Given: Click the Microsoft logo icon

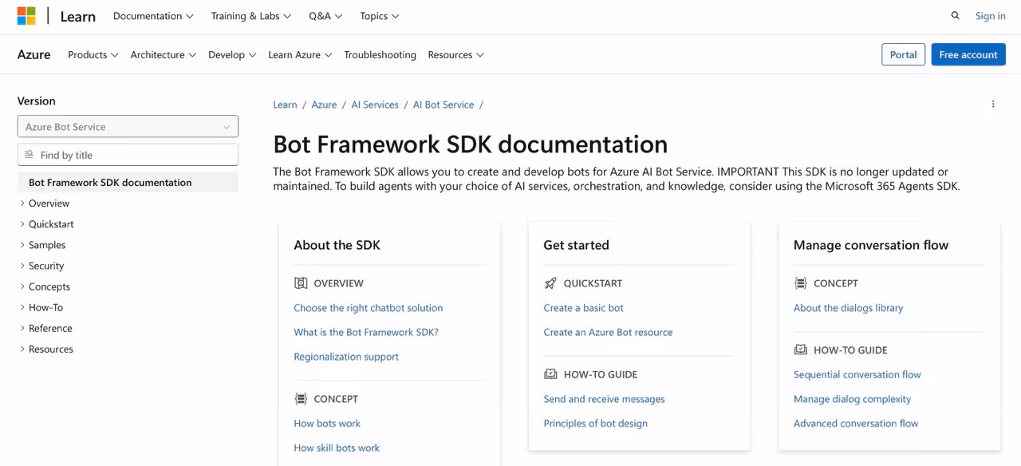Looking at the screenshot, I should click(x=24, y=15).
